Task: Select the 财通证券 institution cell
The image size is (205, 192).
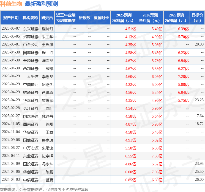Action: tap(31, 92)
